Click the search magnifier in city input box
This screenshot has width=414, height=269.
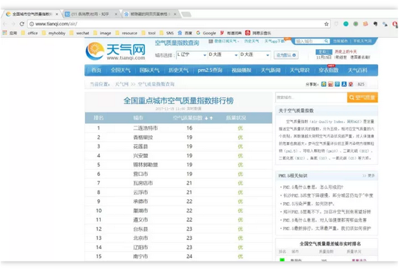coord(326,41)
